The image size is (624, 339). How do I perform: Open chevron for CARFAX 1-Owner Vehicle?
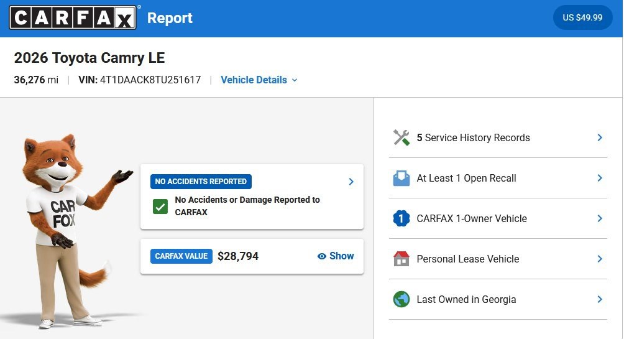(600, 218)
